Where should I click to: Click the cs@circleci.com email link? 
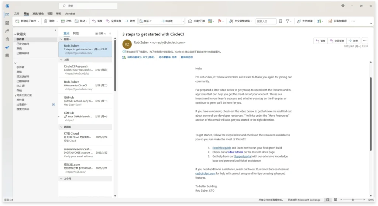pos(205,174)
